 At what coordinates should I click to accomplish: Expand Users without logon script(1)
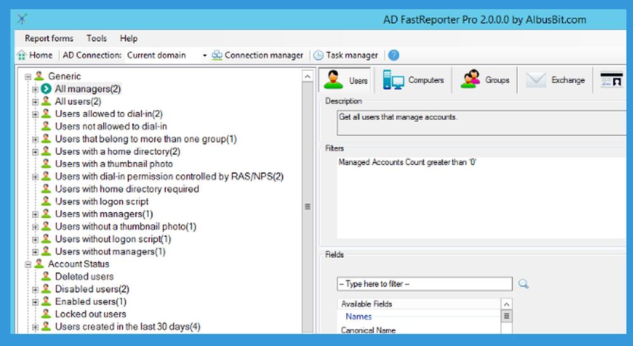[35, 239]
